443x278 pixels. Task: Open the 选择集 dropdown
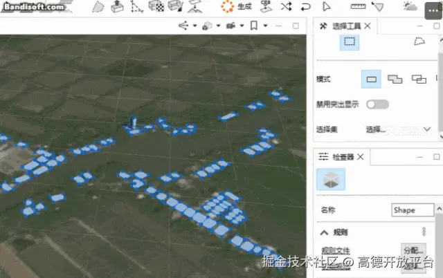(399, 129)
